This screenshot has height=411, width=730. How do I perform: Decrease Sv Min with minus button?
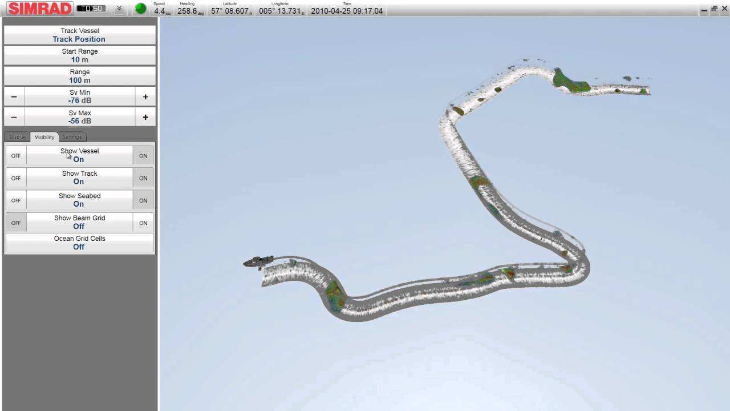(14, 96)
